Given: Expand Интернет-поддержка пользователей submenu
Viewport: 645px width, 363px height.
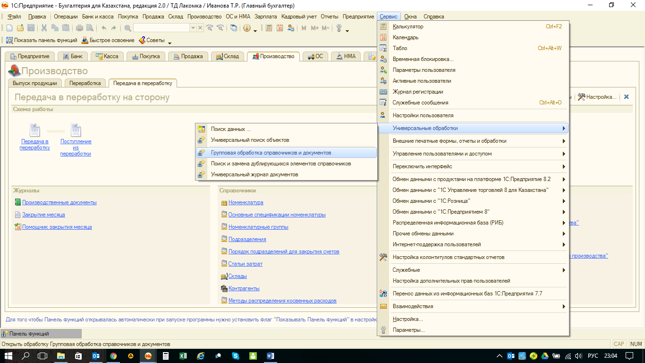Looking at the screenshot, I should point(473,244).
